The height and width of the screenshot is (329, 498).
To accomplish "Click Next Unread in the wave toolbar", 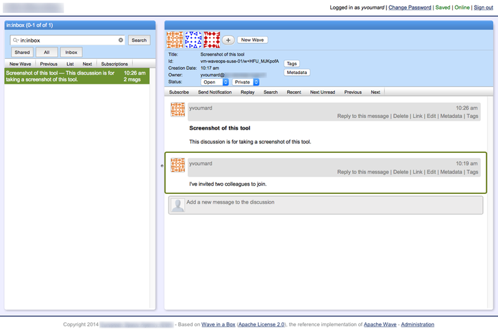I will tap(322, 92).
